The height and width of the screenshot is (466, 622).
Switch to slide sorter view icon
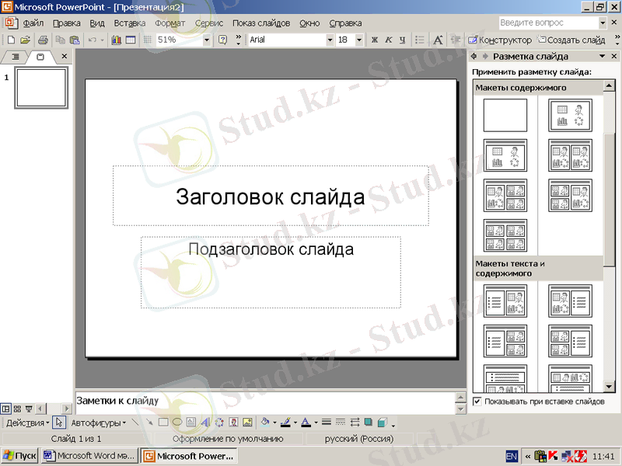[x=17, y=409]
